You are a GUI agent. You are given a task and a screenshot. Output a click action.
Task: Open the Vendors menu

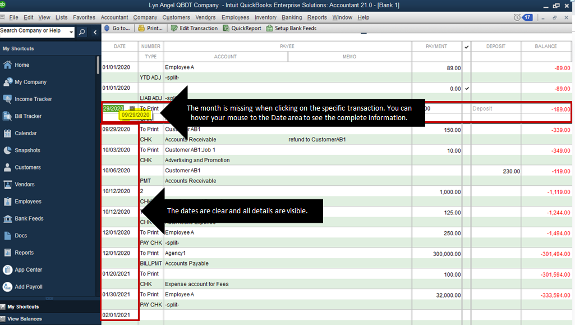(205, 17)
